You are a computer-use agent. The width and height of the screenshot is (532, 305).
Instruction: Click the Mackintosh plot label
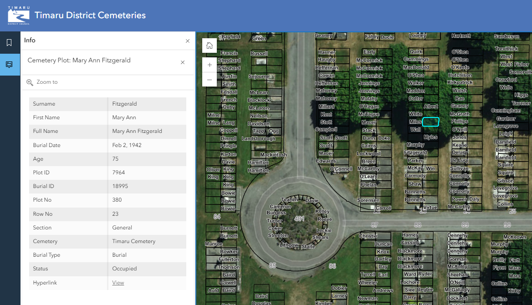pos(273,155)
